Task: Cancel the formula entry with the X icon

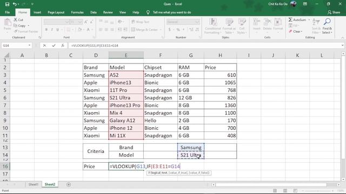Action: (44, 45)
